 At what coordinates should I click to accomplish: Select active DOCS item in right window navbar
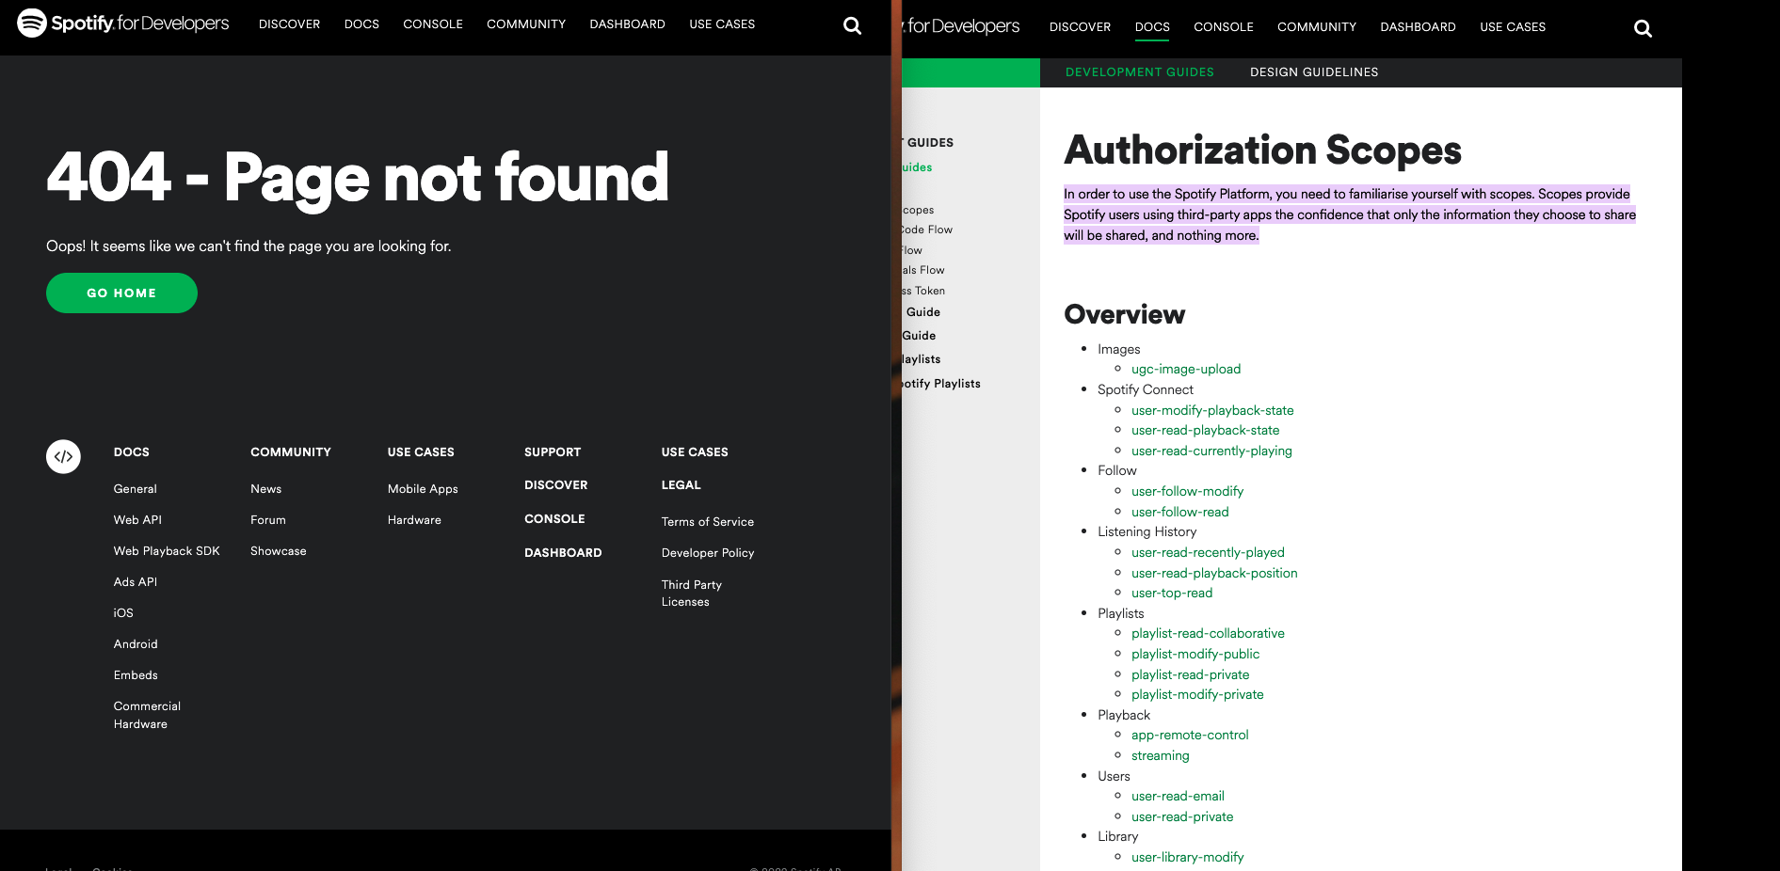(x=1152, y=27)
